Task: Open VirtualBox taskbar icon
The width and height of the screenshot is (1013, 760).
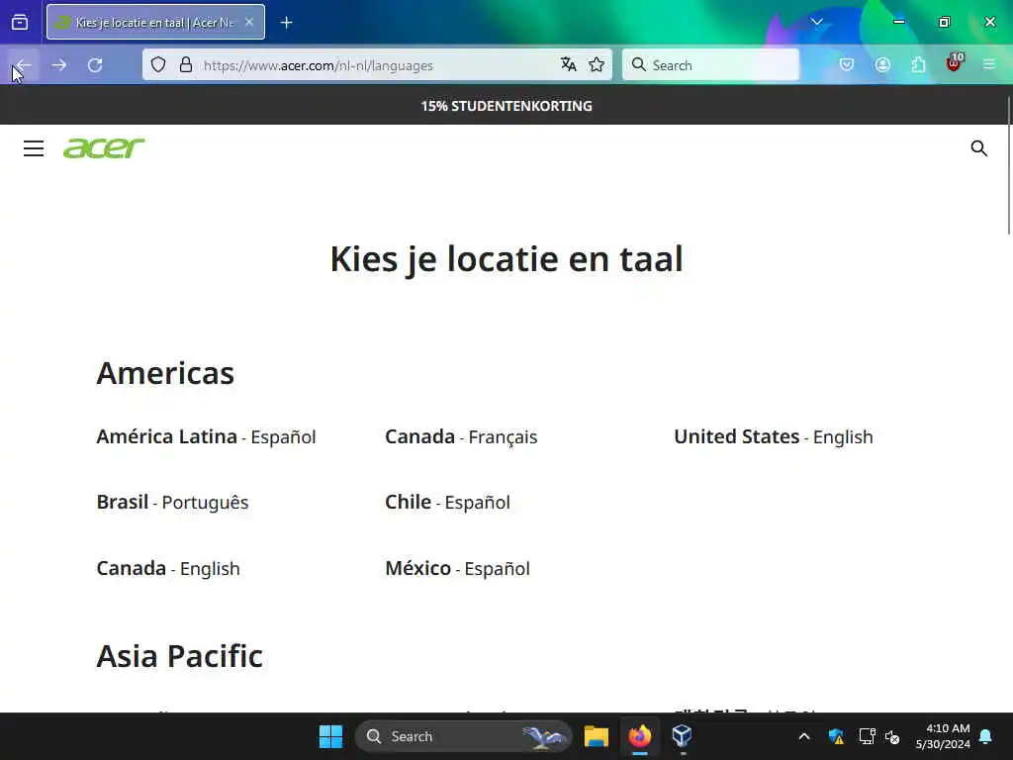Action: [682, 736]
